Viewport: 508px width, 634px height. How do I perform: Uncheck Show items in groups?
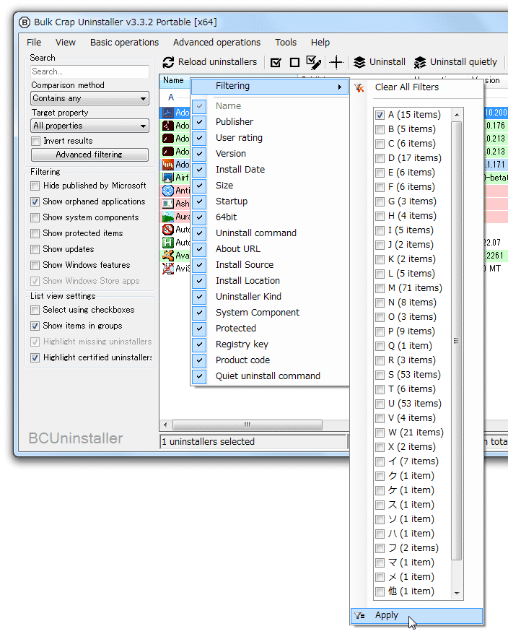[35, 326]
